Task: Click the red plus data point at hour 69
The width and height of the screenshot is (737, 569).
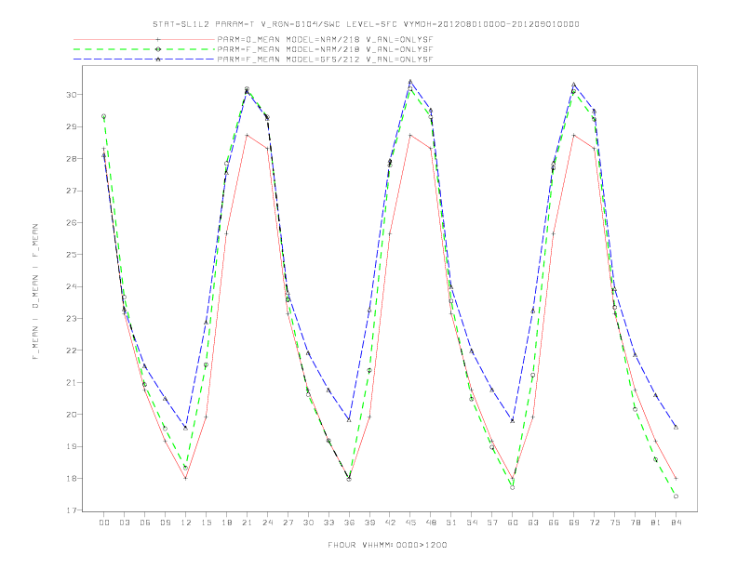Action: pyautogui.click(x=573, y=135)
